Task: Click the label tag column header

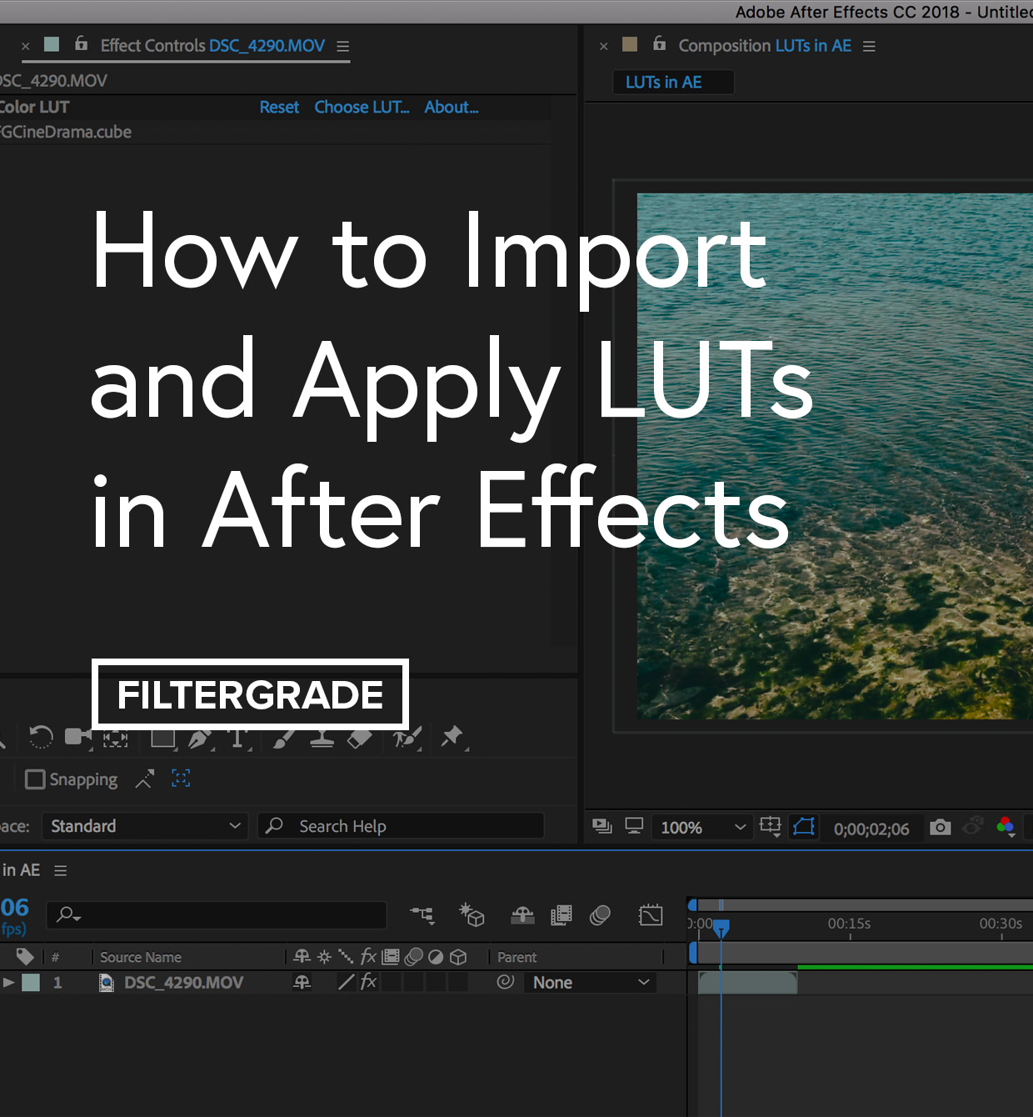Action: point(25,956)
